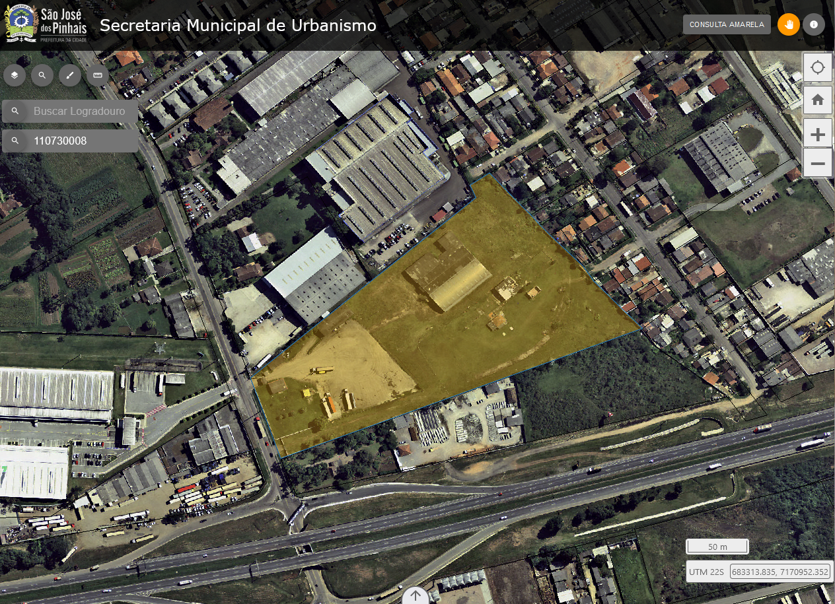Click magnifier icon beside Buscar Logradouro
The height and width of the screenshot is (604, 835).
pos(15,112)
